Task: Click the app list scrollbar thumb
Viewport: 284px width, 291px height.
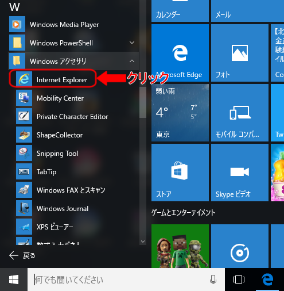Action: tap(143, 102)
